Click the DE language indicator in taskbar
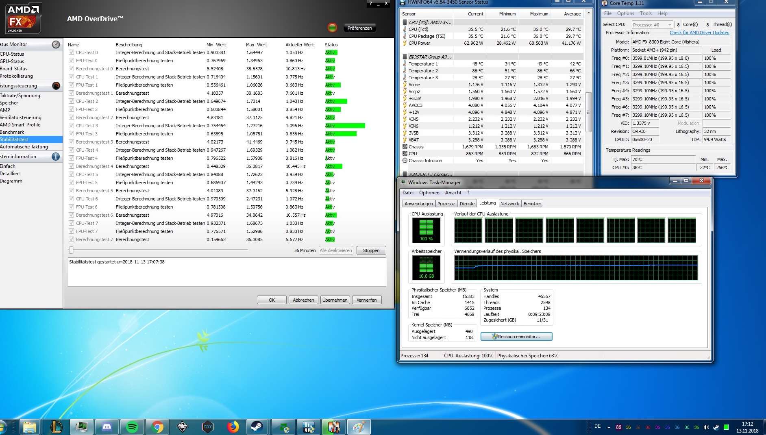 (597, 426)
